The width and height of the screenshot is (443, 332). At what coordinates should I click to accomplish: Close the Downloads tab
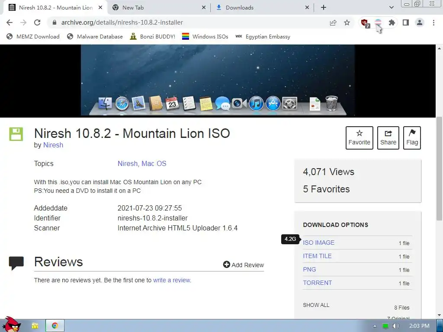coord(307,8)
